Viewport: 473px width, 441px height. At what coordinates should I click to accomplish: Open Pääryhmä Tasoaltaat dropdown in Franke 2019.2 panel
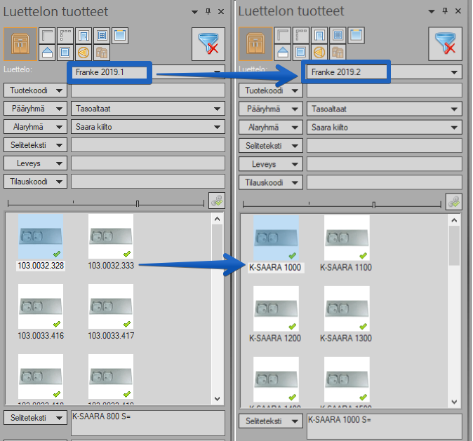pos(385,109)
